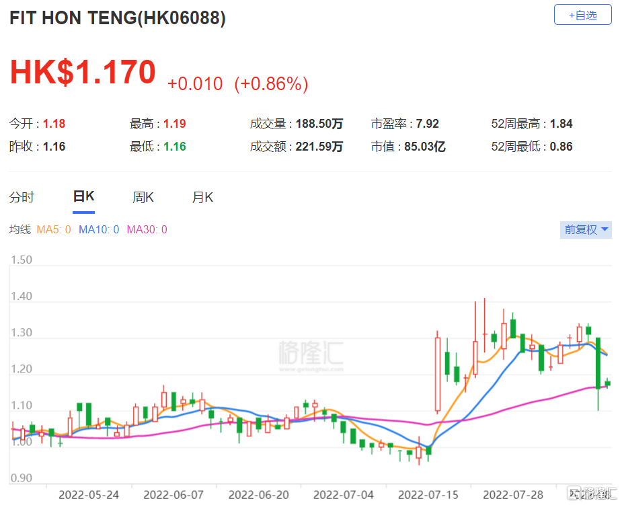Screen dimensions: 622x505
Task: Toggle the MA30 moving average label
Action: (147, 229)
